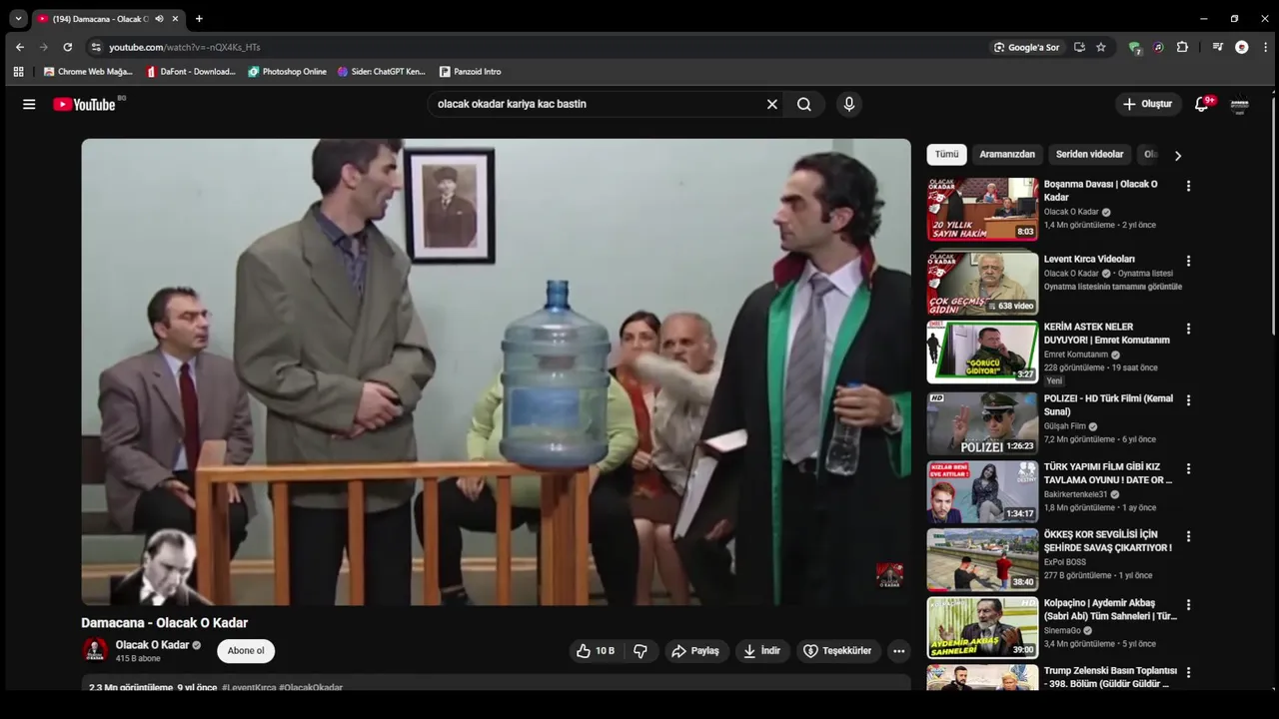The width and height of the screenshot is (1279, 719).
Task: Open more actions under the video
Action: 898,651
